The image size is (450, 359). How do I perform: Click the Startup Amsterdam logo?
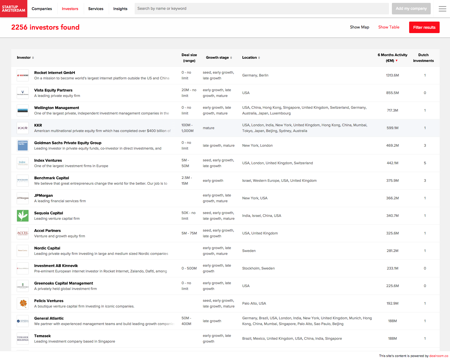point(14,9)
